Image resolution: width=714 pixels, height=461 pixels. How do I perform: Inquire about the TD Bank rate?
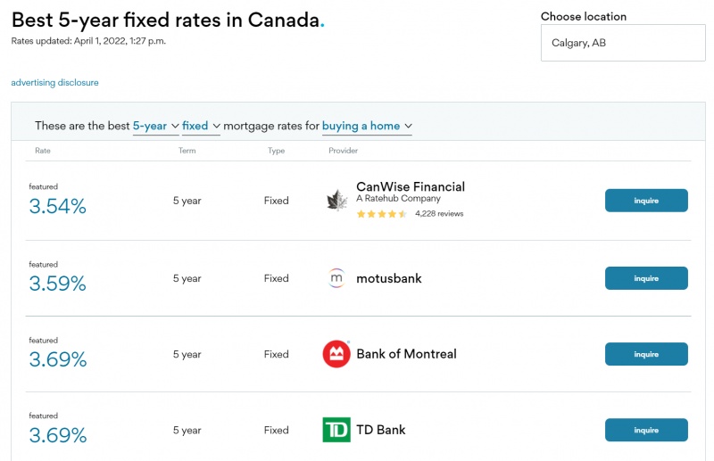(646, 430)
